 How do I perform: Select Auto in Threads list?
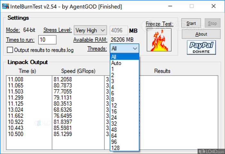(x=124, y=63)
